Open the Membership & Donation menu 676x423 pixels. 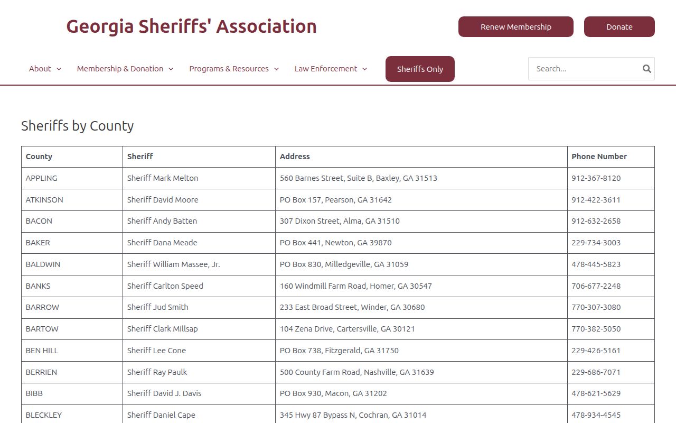click(x=125, y=69)
